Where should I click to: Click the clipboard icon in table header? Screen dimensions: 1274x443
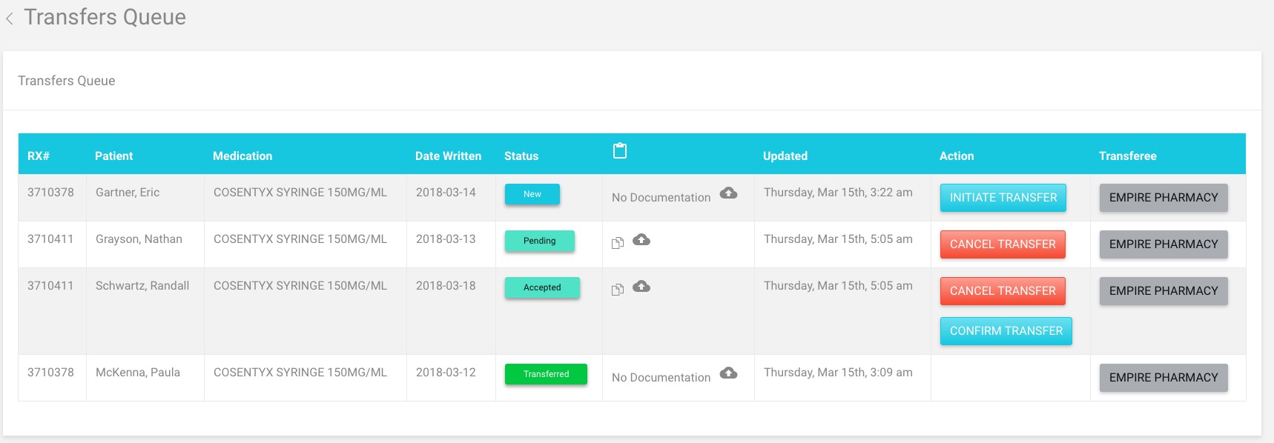click(620, 151)
